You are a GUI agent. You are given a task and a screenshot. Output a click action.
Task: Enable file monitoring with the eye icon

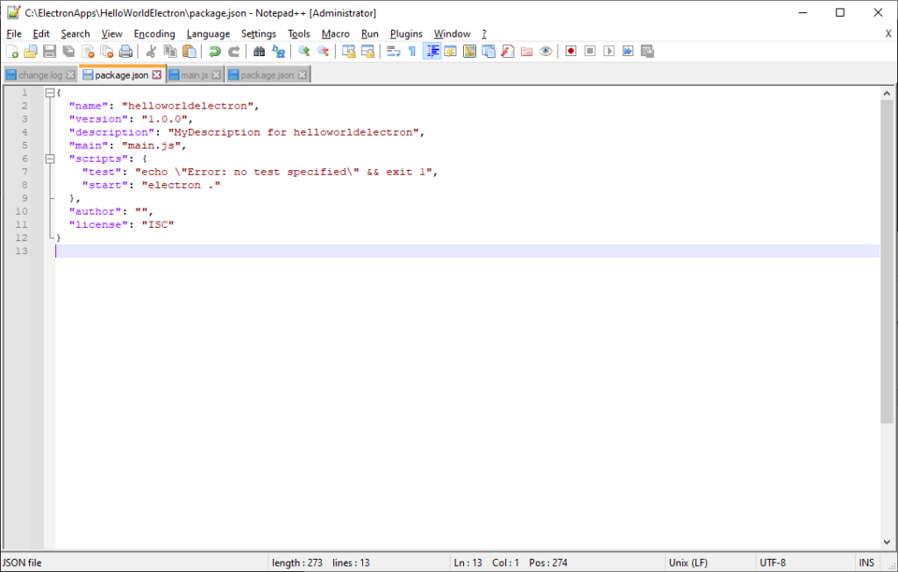pyautogui.click(x=545, y=51)
